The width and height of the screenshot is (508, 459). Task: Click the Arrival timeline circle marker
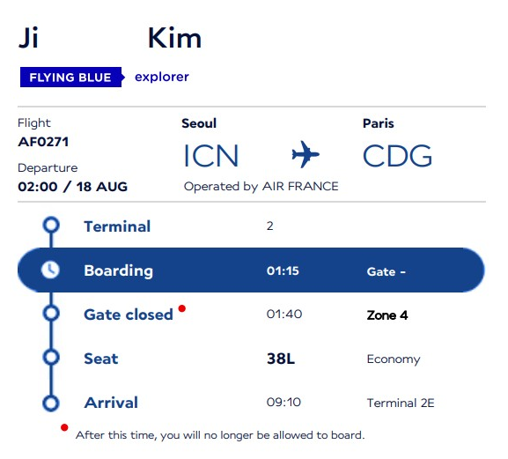coord(51,403)
